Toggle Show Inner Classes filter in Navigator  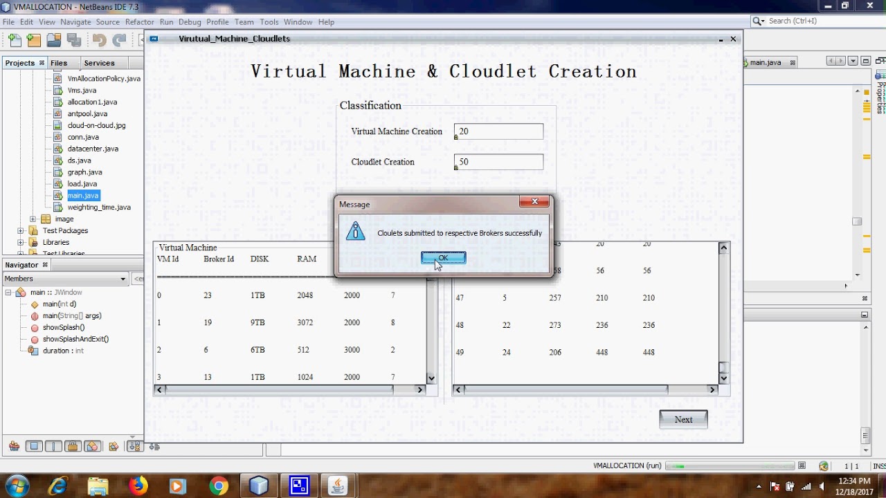point(93,446)
